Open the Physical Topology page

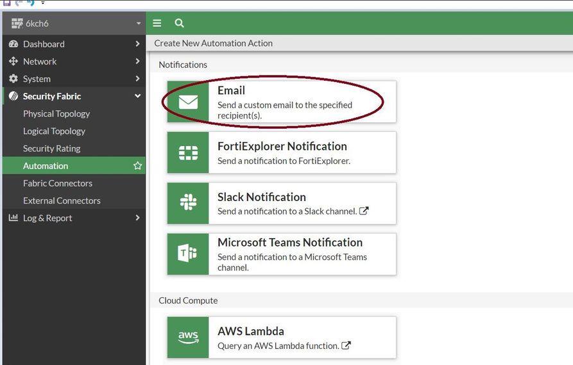[56, 113]
